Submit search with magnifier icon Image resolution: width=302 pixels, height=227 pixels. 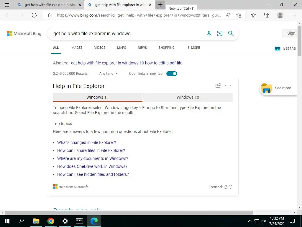231,33
